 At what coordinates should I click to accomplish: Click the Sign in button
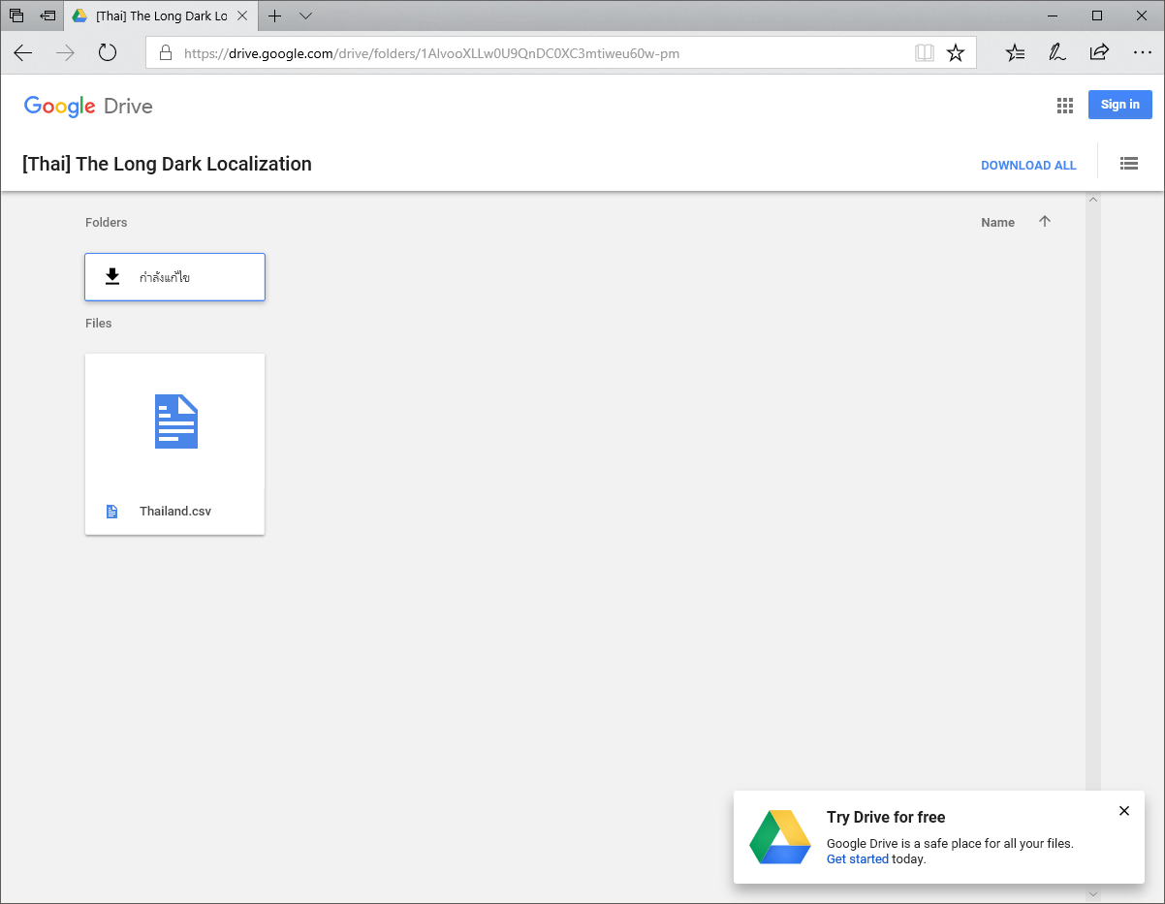pos(1120,105)
